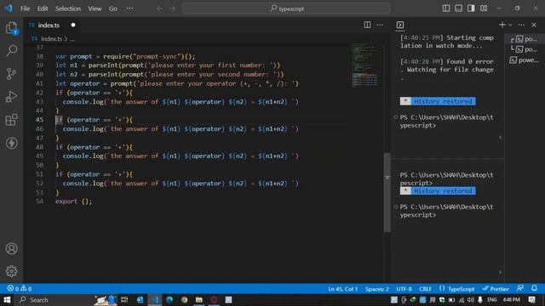Image resolution: width=545 pixels, height=306 pixels.
Task: Open notifications bell in status bar
Action: tap(534, 288)
